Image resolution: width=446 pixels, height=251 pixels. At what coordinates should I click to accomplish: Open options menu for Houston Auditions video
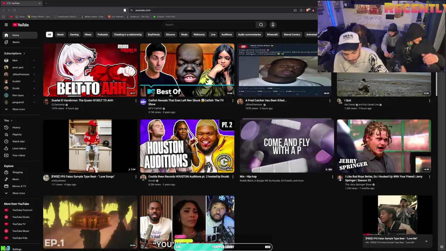pos(233,177)
